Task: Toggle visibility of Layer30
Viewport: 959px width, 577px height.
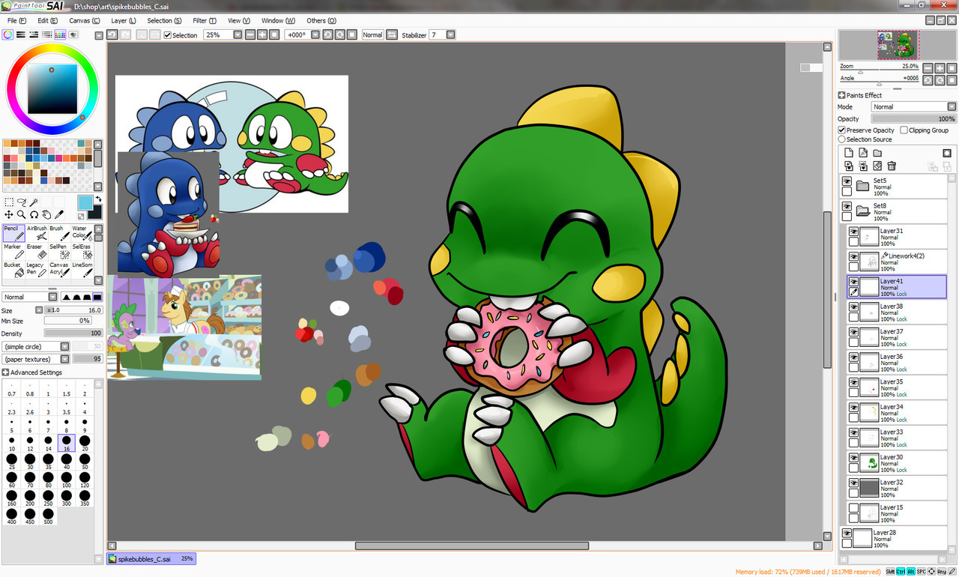Action: click(x=853, y=458)
